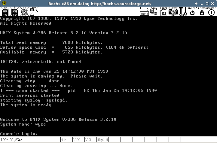217x143 pixels.
Task: Click the "starting syslog: syslogd." line
Action: pos(34,100)
